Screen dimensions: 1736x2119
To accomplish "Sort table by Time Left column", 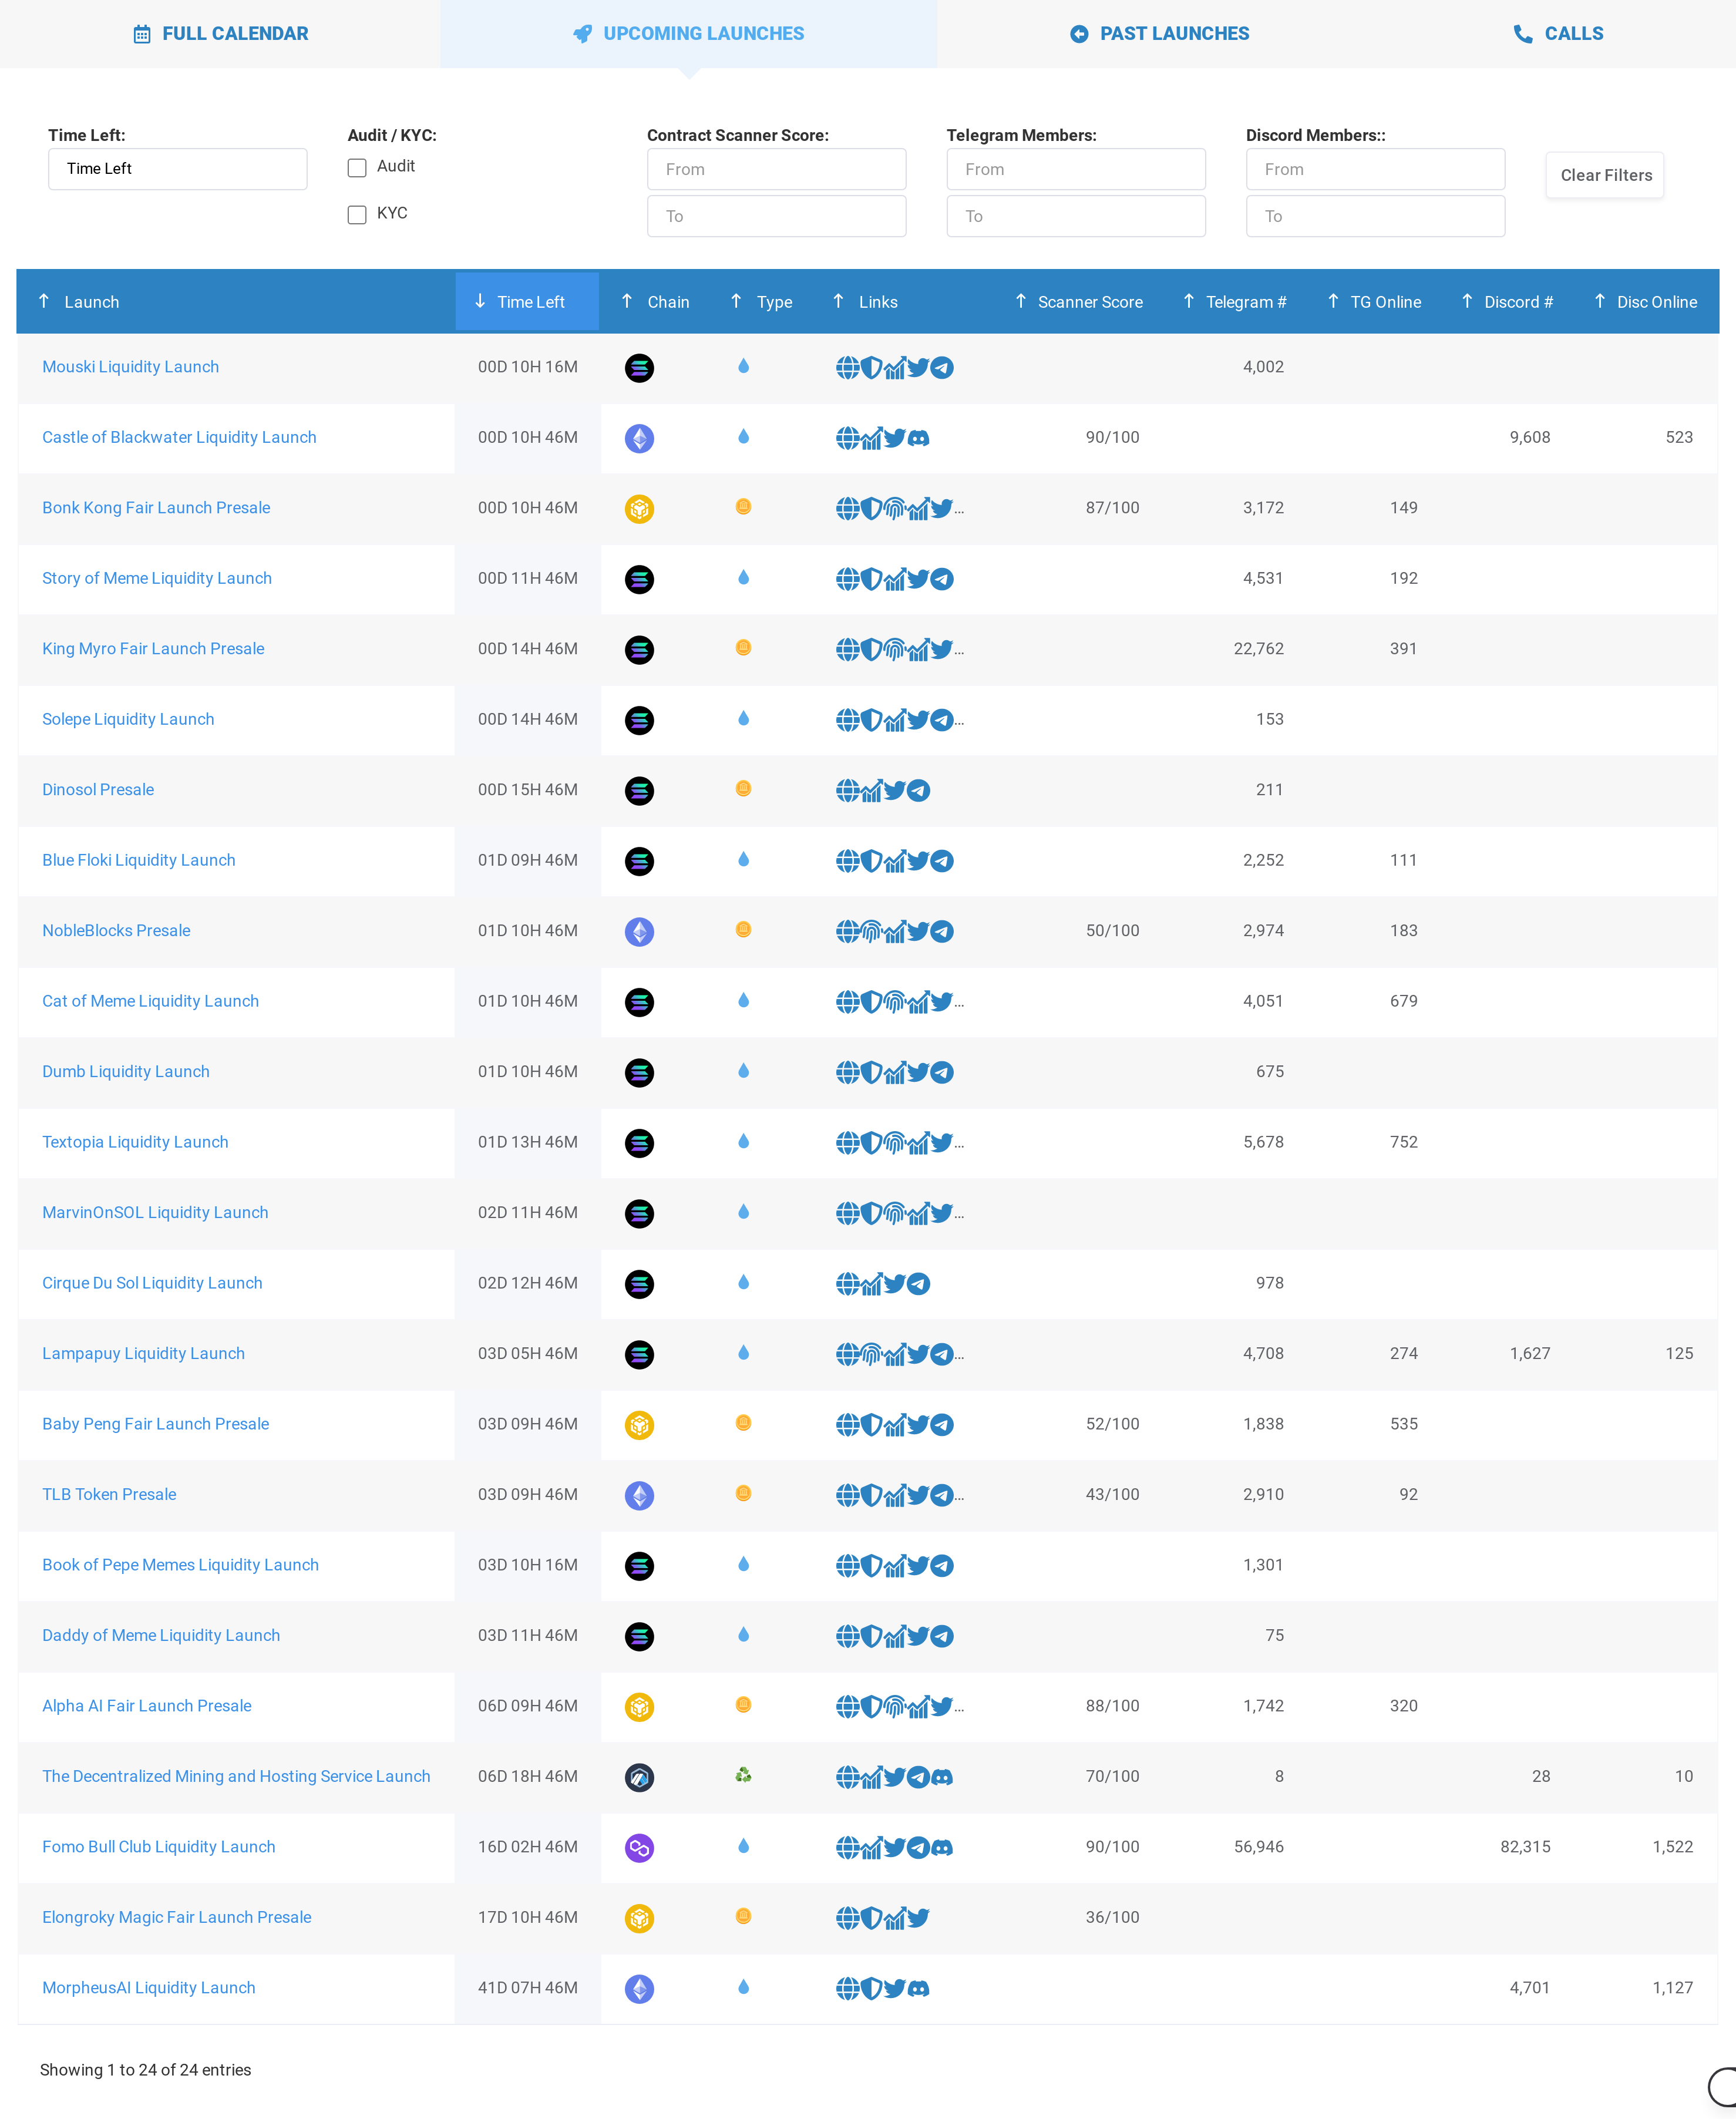I will click(x=527, y=302).
